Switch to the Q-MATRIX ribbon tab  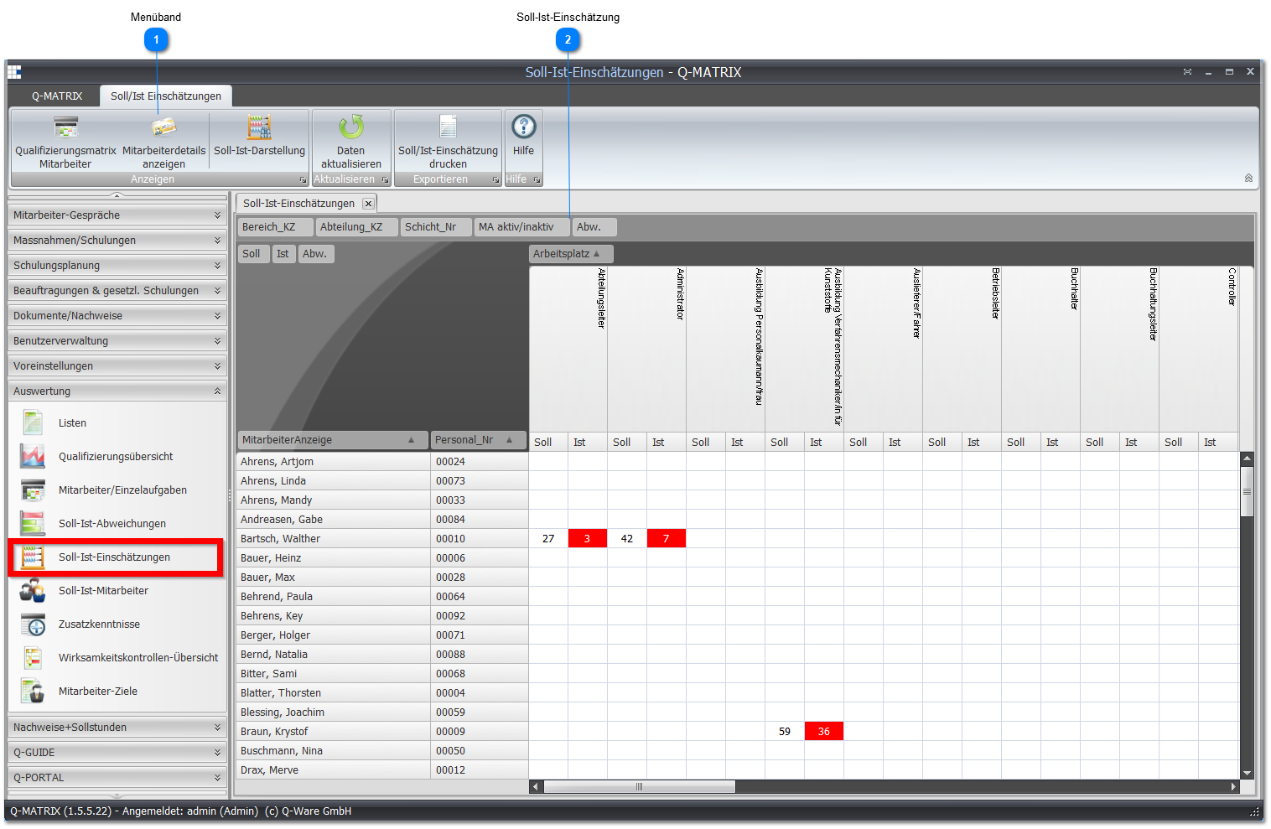click(57, 96)
